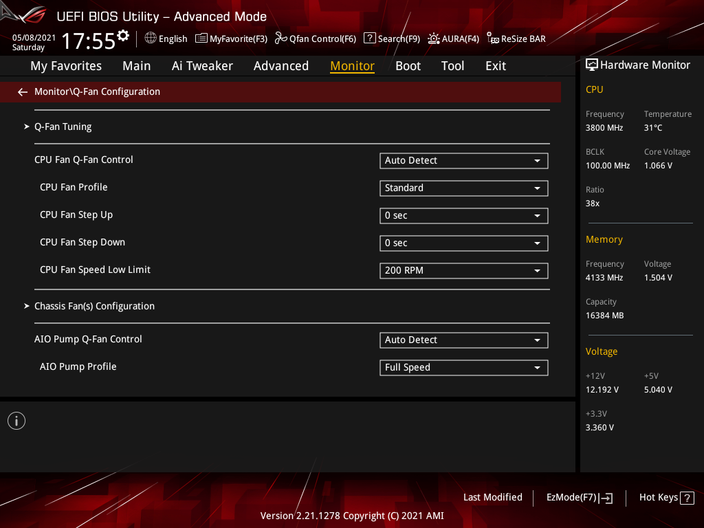The width and height of the screenshot is (704, 528).
Task: Select AIO Pump Profile label
Action: 78,367
